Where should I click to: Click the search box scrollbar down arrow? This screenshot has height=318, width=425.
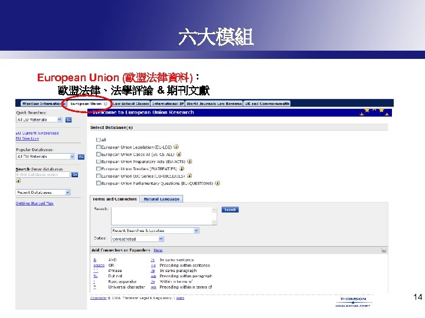pos(214,222)
